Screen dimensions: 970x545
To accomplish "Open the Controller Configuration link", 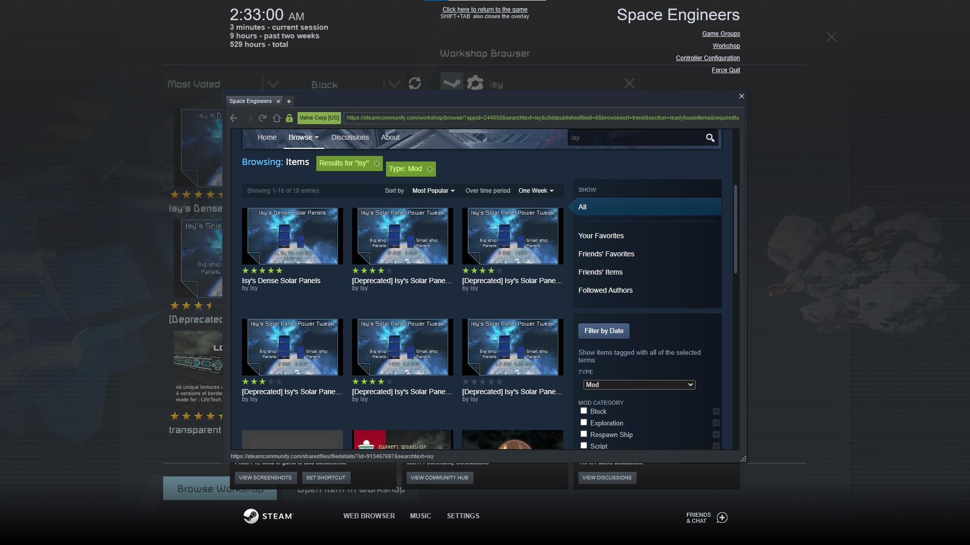I will 708,58.
